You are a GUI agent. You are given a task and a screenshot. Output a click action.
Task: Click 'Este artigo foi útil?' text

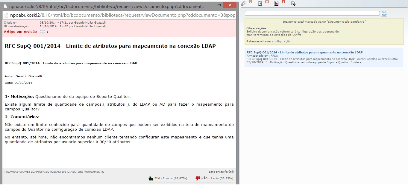(222, 172)
